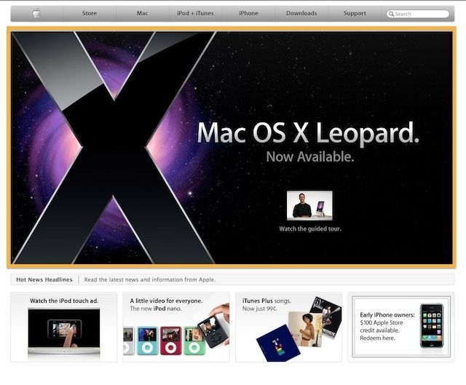The image size is (466, 385).
Task: Click the "Mac OS X Leopard." headline
Action: click(307, 133)
